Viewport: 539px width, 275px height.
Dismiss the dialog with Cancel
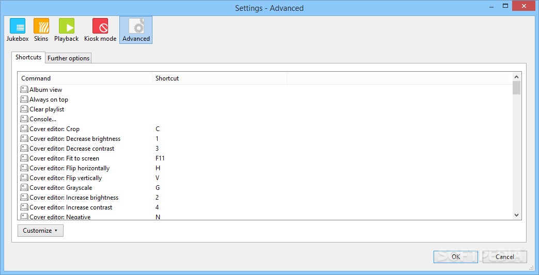pyautogui.click(x=504, y=256)
